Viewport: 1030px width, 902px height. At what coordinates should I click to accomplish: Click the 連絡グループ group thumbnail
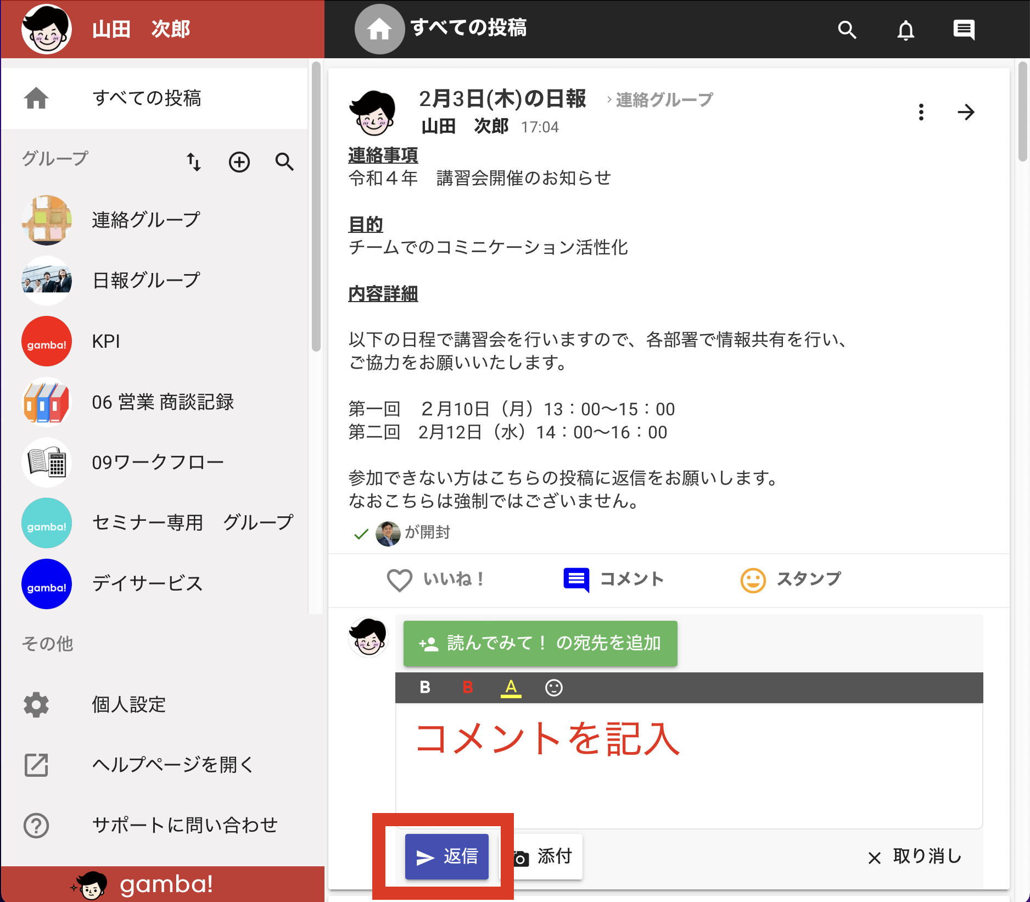(47, 220)
